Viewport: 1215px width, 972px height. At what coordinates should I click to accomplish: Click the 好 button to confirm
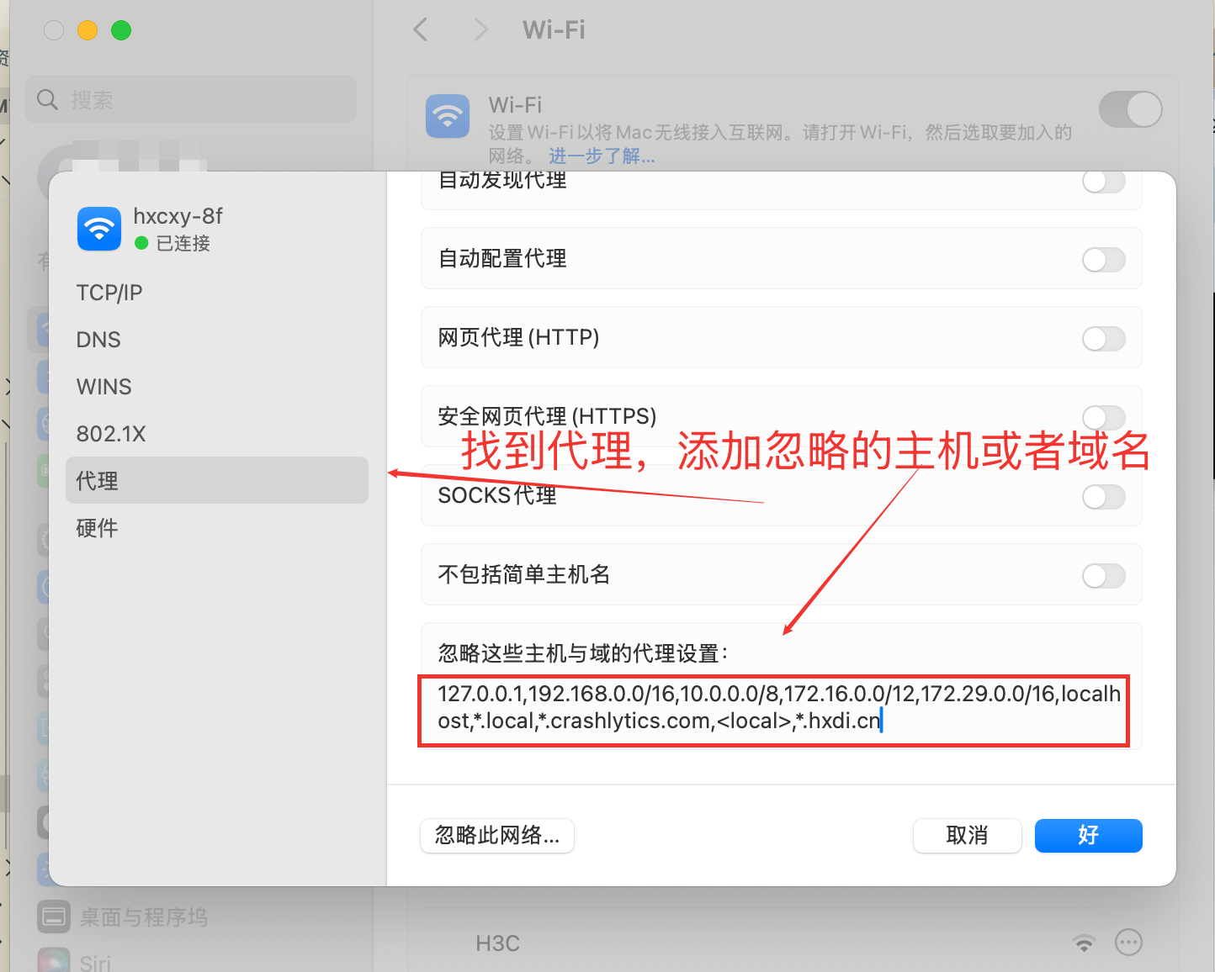coord(1088,836)
